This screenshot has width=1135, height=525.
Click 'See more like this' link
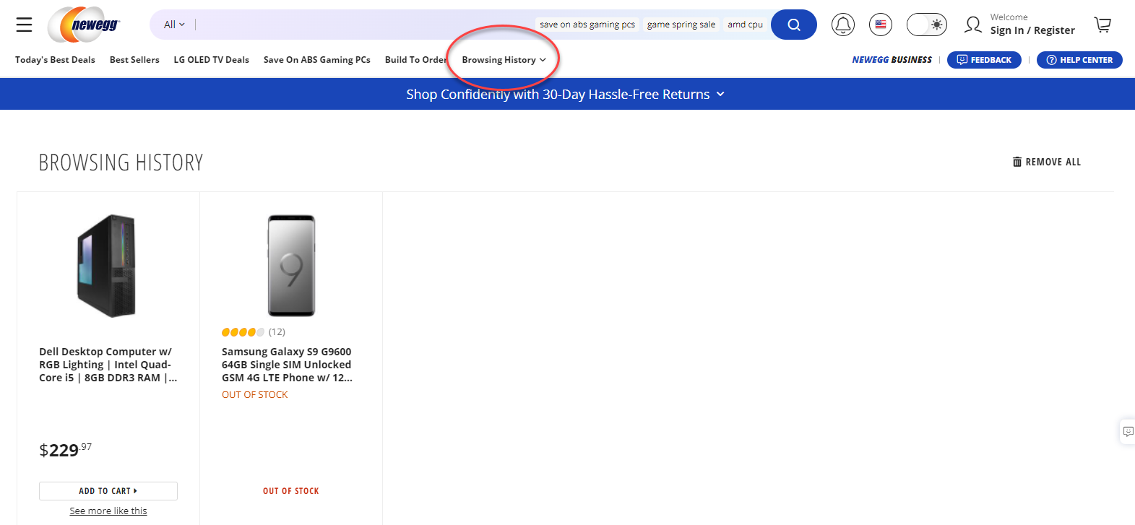click(x=108, y=511)
